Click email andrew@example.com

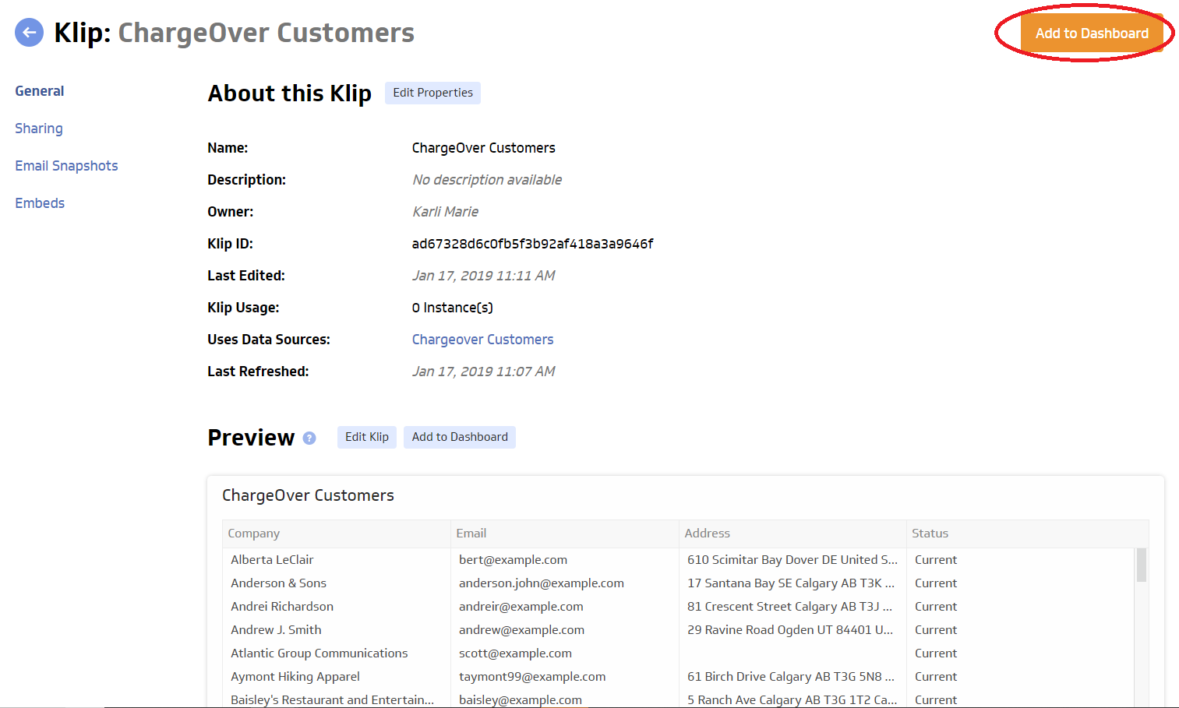521,630
